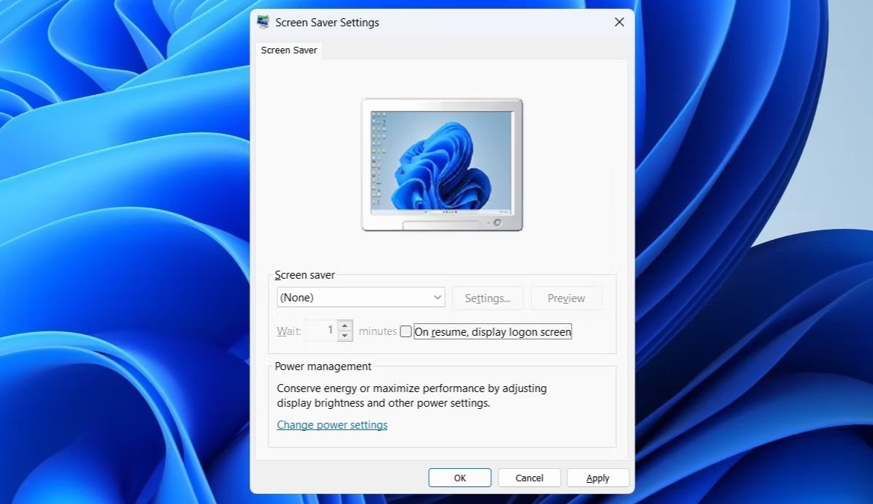Select the Screen Saver tab
Image resolution: width=873 pixels, height=504 pixels.
[289, 50]
